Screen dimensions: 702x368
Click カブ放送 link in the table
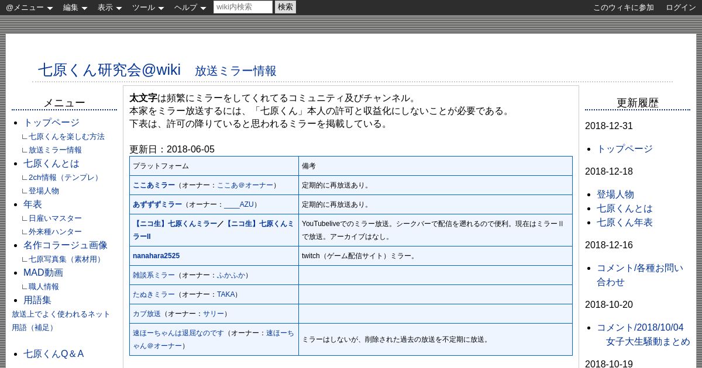(147, 314)
